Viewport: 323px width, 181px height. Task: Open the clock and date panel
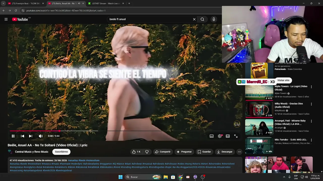pos(315,177)
